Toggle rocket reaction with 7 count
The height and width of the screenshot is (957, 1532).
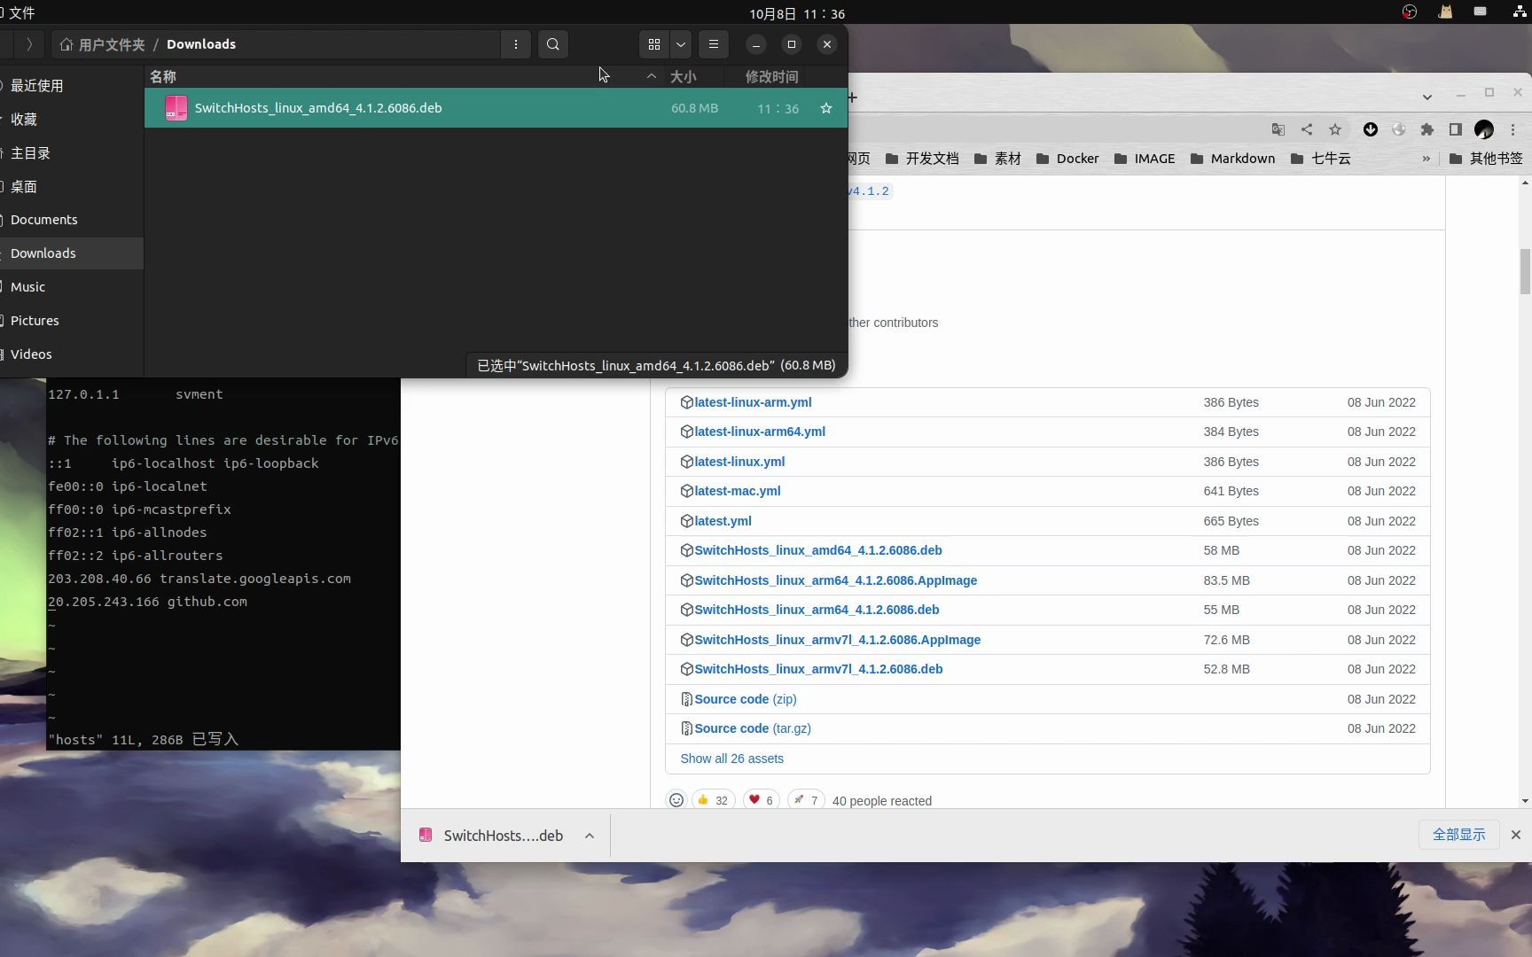point(806,800)
